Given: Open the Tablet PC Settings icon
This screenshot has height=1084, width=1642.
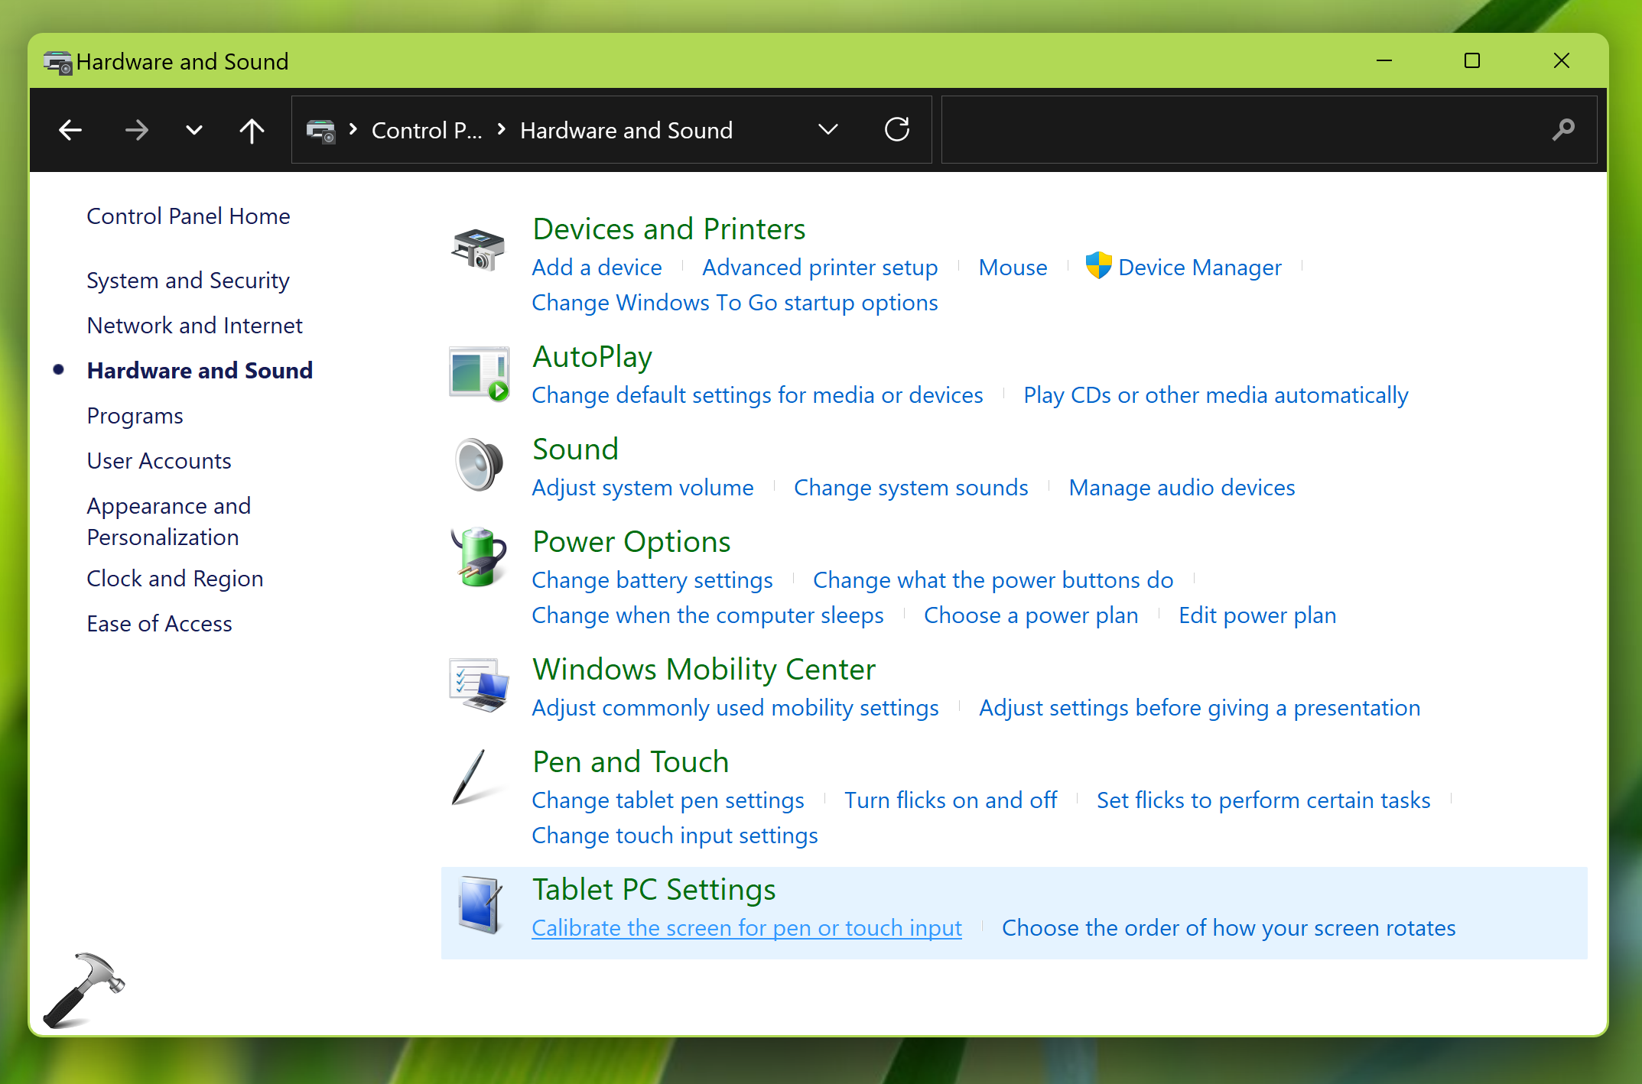Looking at the screenshot, I should (480, 904).
